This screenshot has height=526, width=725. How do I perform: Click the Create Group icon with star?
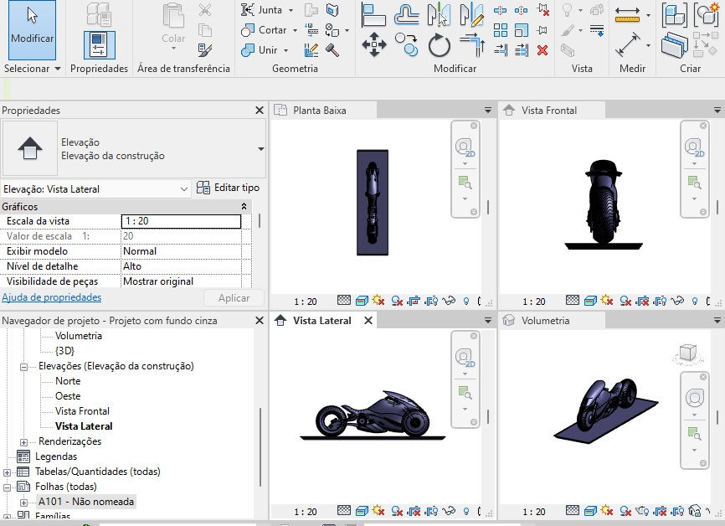[707, 14]
